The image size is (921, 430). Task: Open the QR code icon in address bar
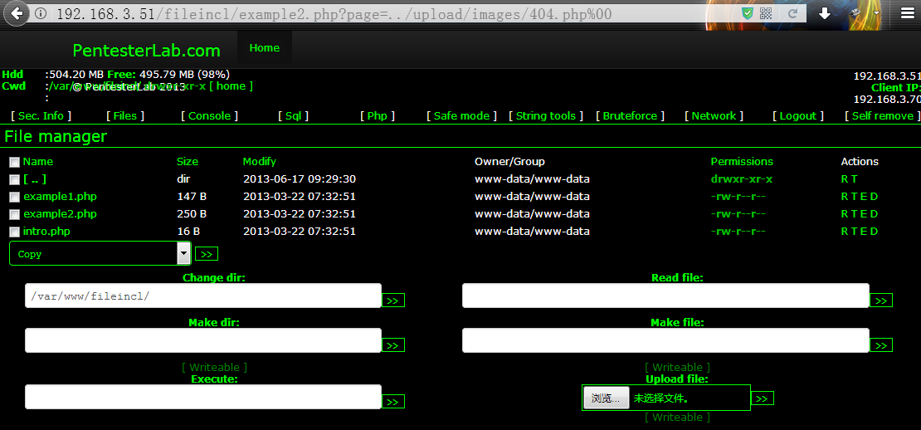766,13
